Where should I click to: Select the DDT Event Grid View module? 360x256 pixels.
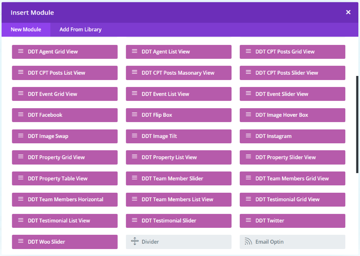65,94
